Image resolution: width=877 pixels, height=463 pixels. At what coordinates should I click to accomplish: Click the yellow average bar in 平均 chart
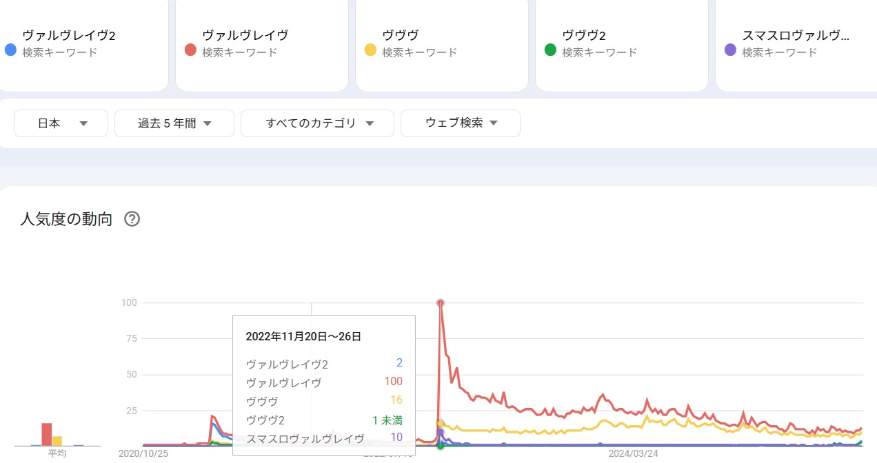click(x=58, y=441)
